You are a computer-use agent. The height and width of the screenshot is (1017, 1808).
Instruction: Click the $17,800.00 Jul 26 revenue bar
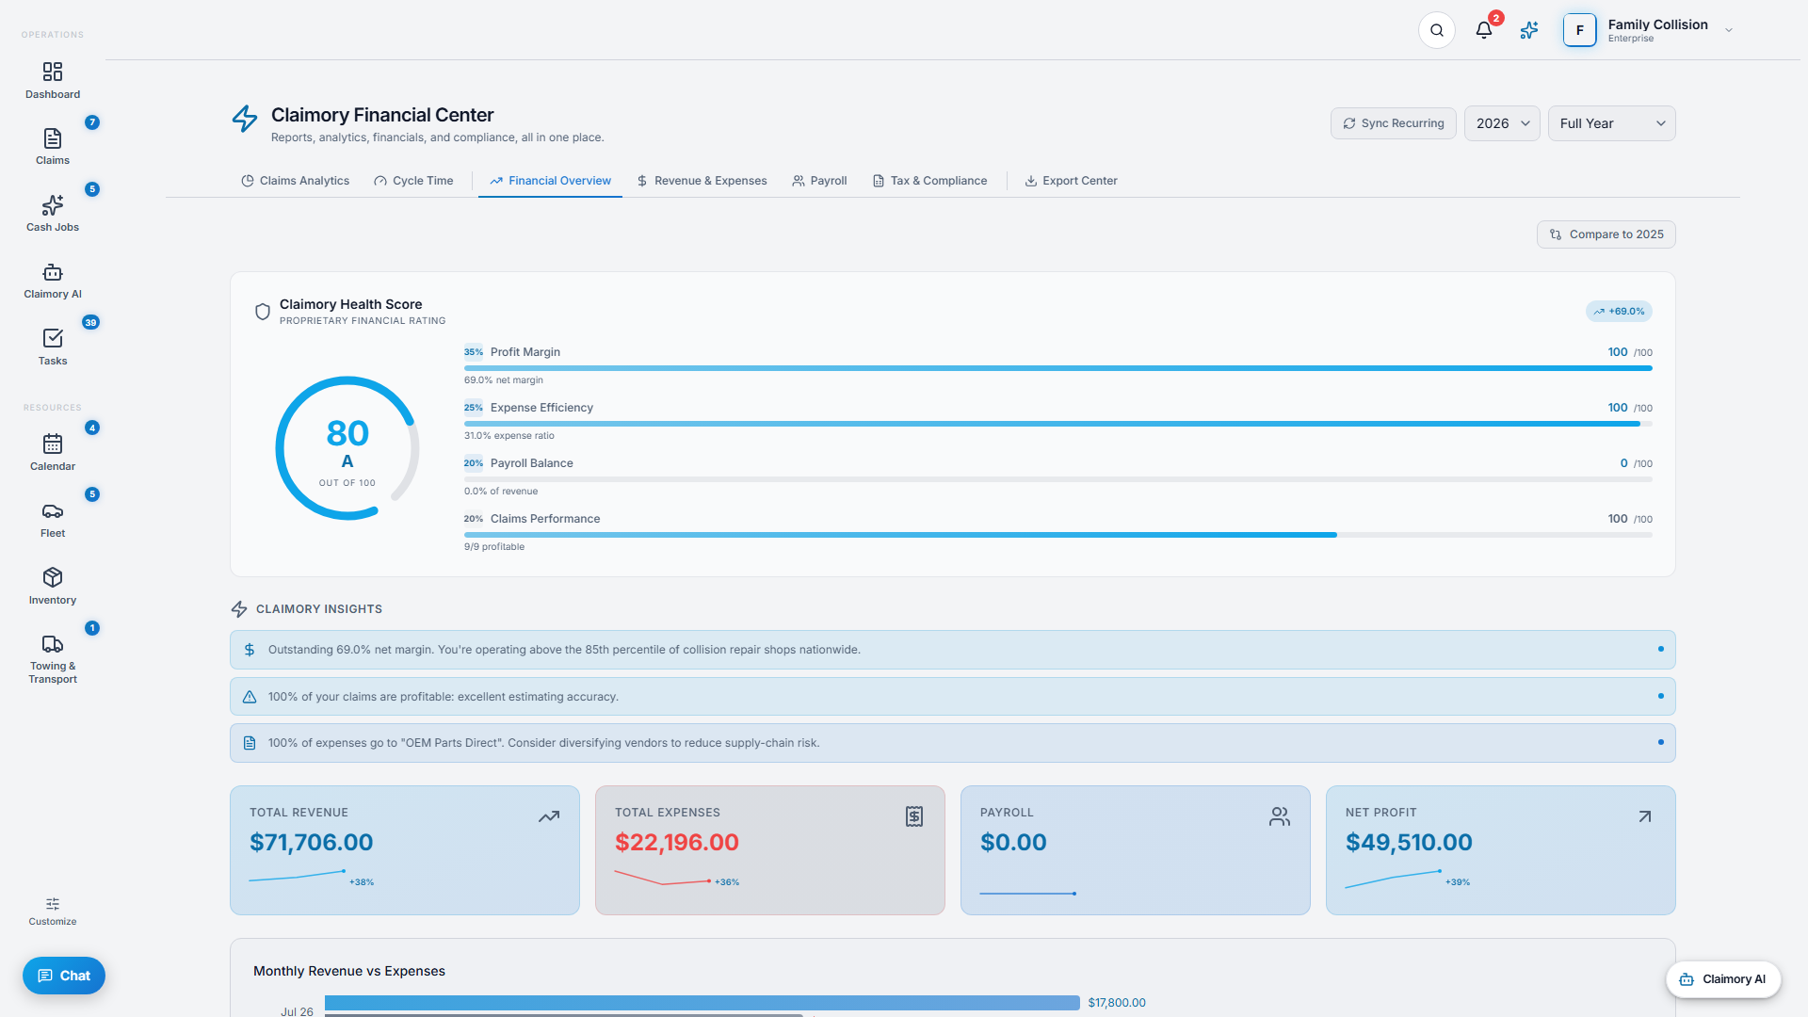[x=702, y=1003]
